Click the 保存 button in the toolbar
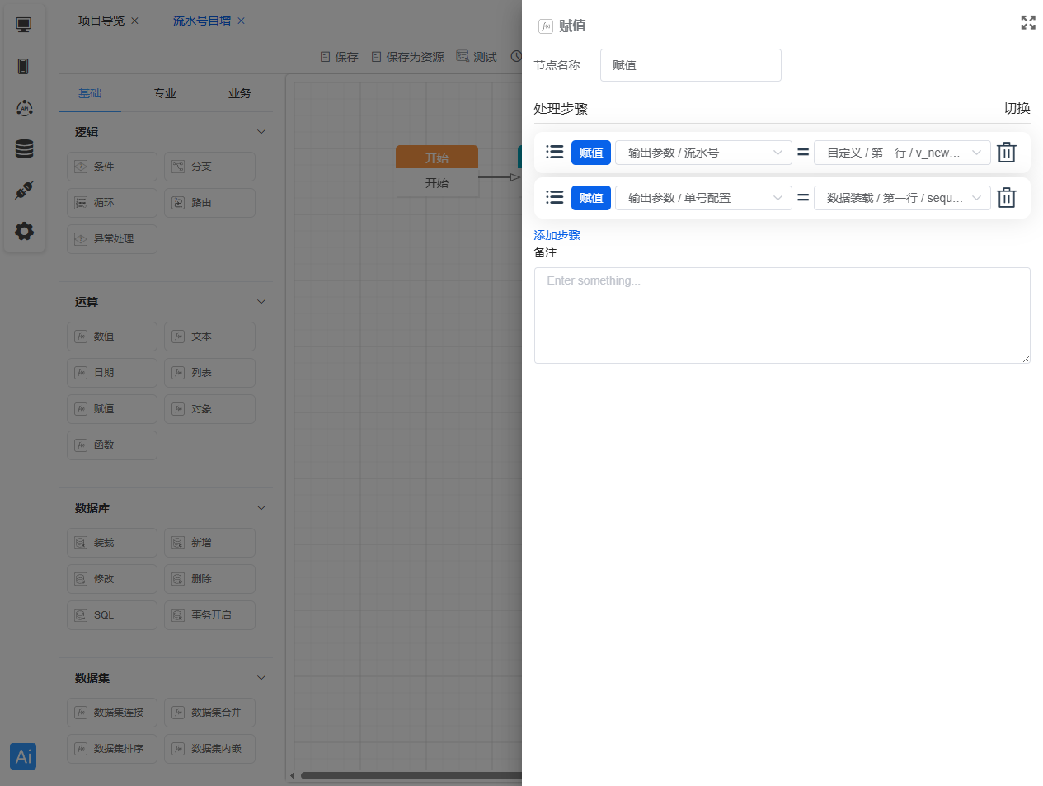The height and width of the screenshot is (786, 1043). [339, 56]
